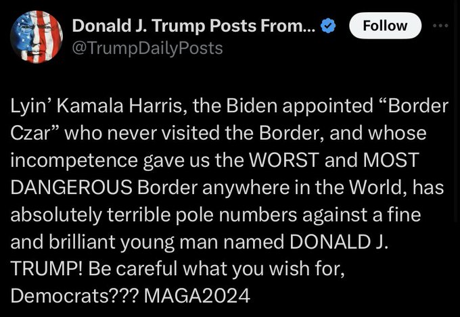Click the "MAGA2024" text ending the post
Screen dimensions: 460x317
tap(197, 295)
